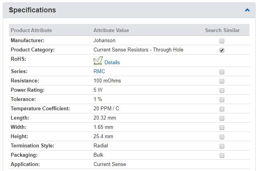The image size is (258, 171).
Task: Select the Power Rating 5 W checkbox
Action: (222, 91)
